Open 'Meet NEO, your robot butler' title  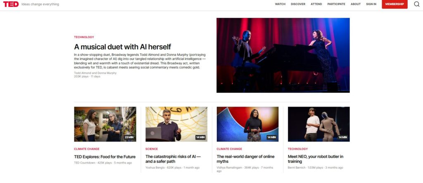[315, 159]
